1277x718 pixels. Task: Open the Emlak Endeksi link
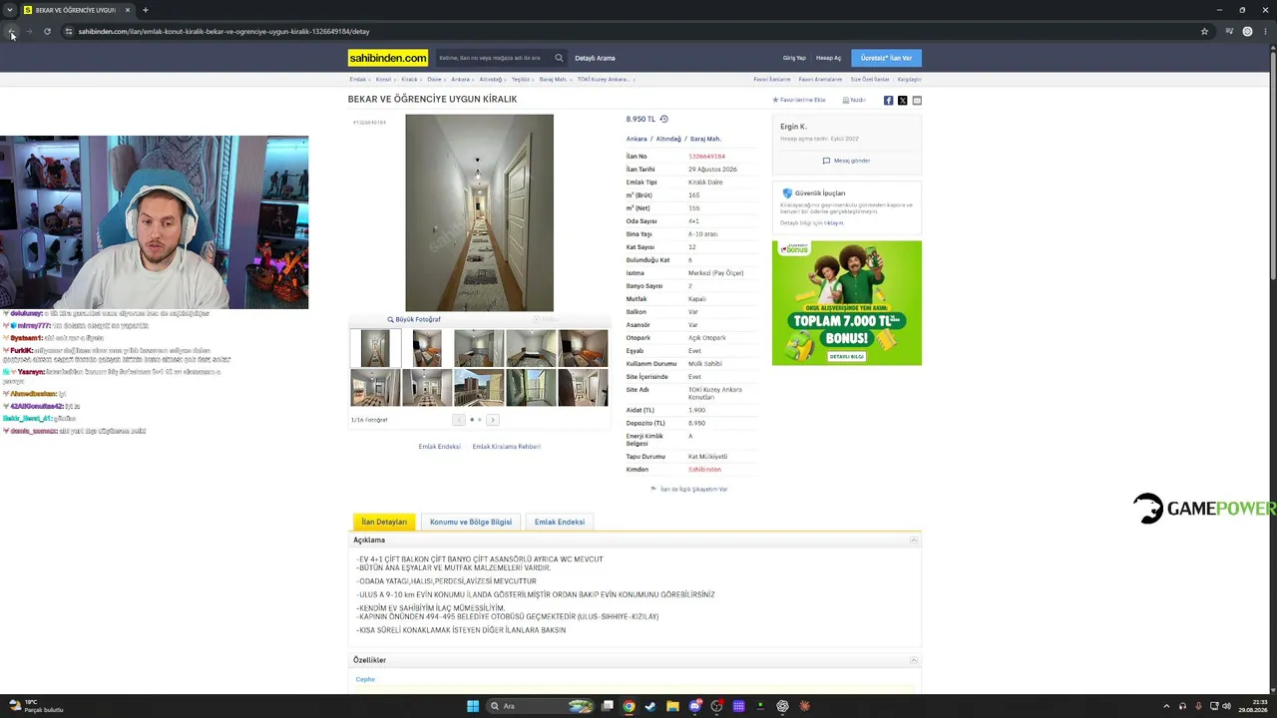pyautogui.click(x=439, y=447)
